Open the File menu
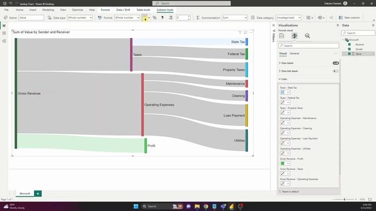The image size is (376, 211). (x=6, y=10)
